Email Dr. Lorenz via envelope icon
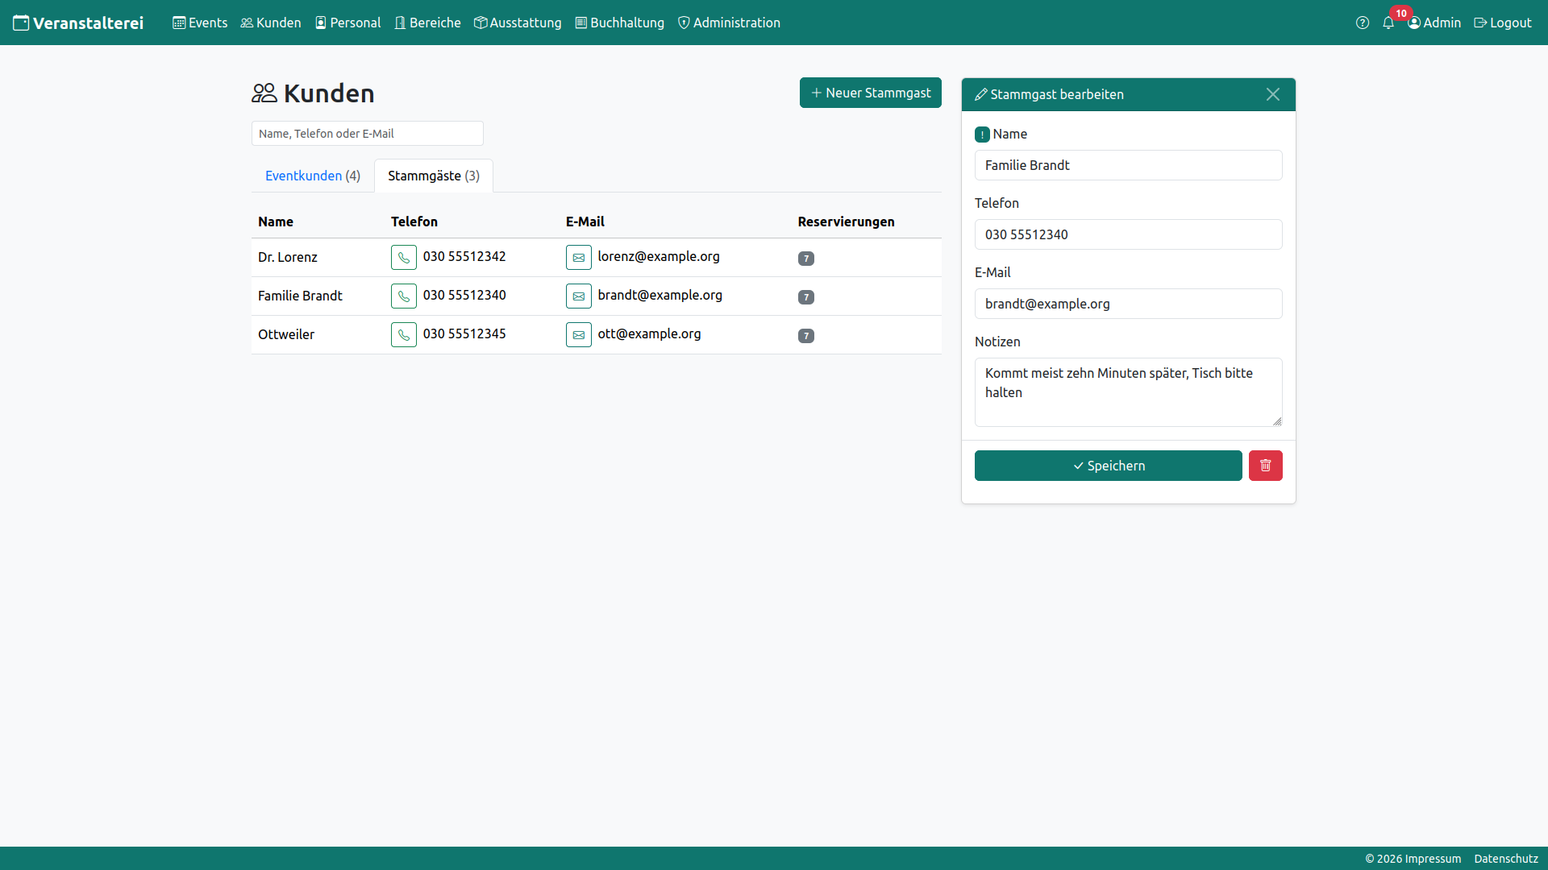Image resolution: width=1548 pixels, height=870 pixels. pos(579,258)
